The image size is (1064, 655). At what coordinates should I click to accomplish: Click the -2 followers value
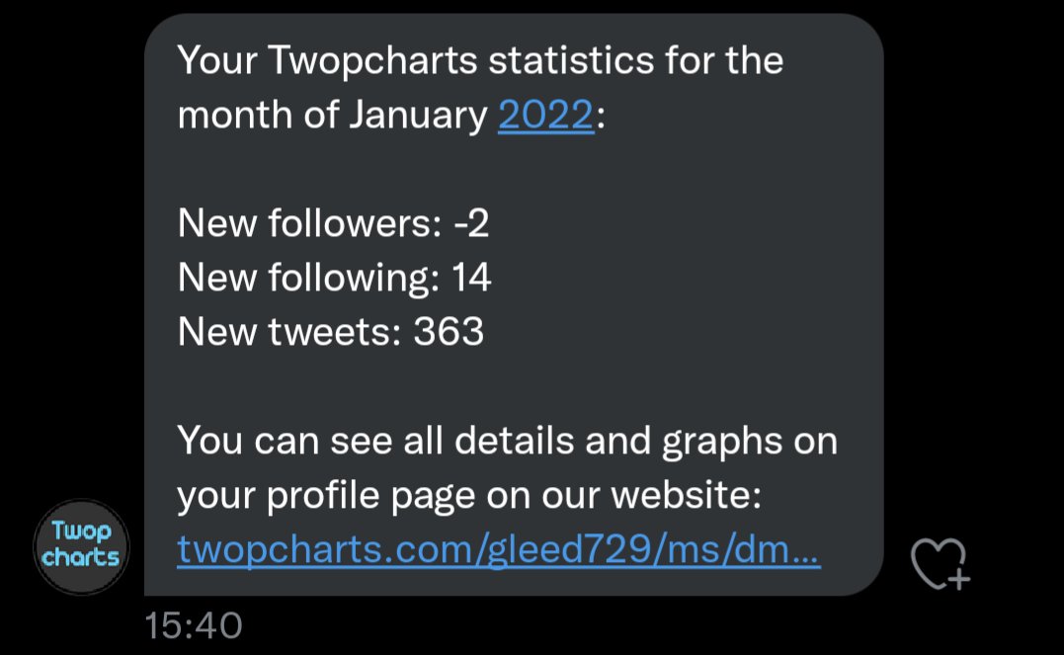coord(471,225)
